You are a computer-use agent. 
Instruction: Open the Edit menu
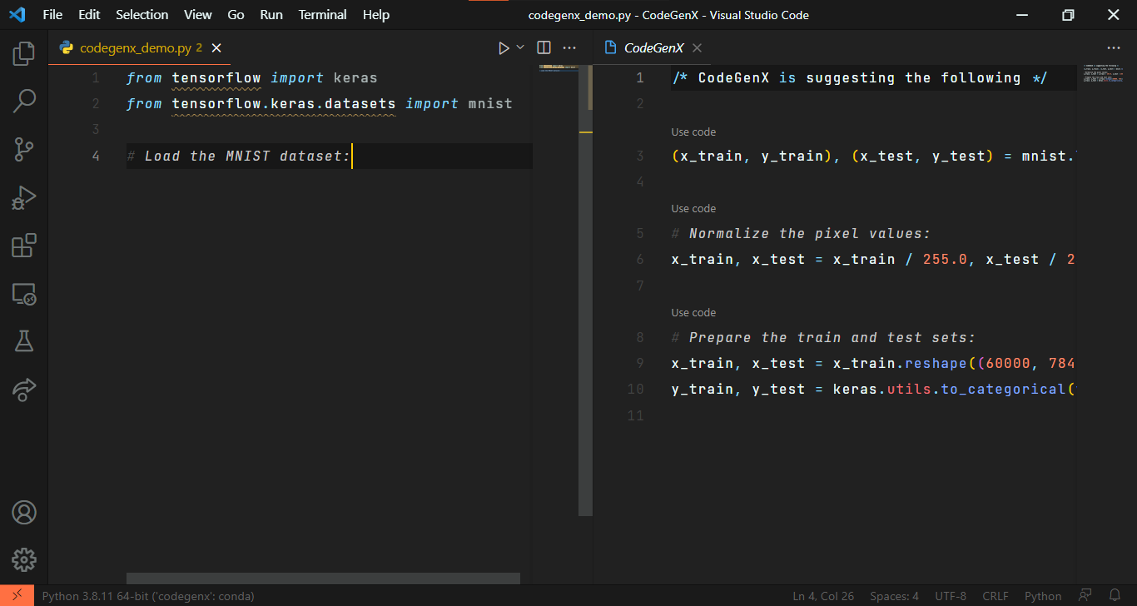(89, 15)
